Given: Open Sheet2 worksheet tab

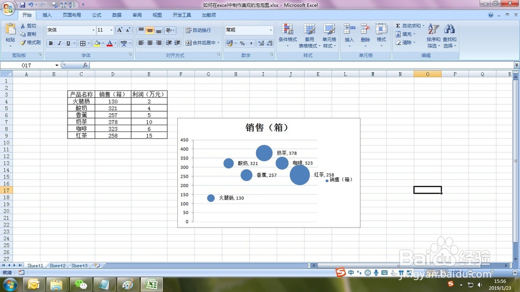Looking at the screenshot, I should pos(57,266).
